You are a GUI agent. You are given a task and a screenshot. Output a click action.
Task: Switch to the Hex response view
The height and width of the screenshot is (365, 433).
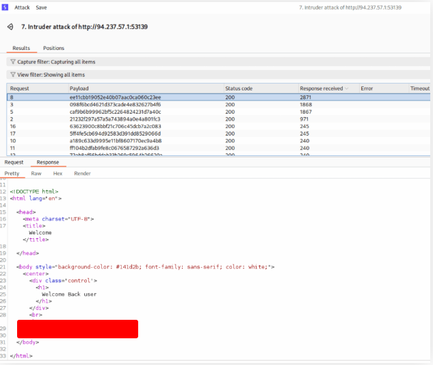click(x=57, y=174)
